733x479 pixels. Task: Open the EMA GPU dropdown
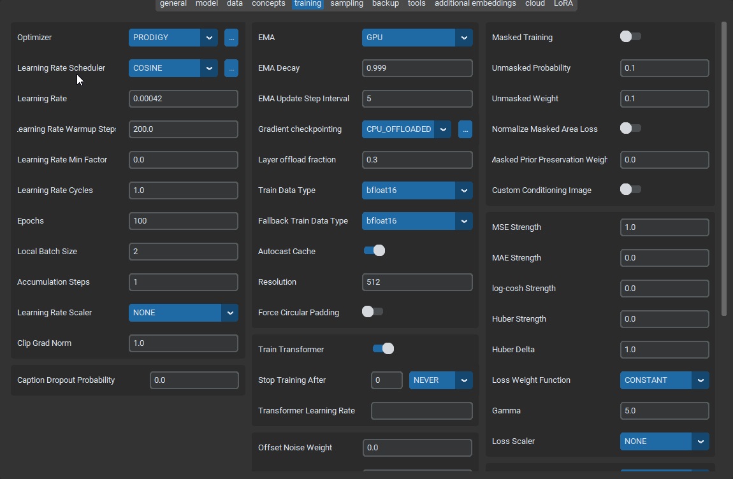tap(417, 38)
